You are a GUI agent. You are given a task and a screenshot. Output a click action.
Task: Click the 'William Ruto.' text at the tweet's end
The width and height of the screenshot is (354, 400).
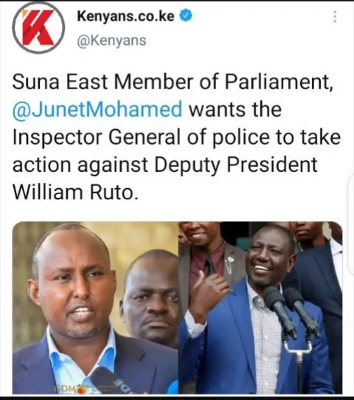point(75,192)
